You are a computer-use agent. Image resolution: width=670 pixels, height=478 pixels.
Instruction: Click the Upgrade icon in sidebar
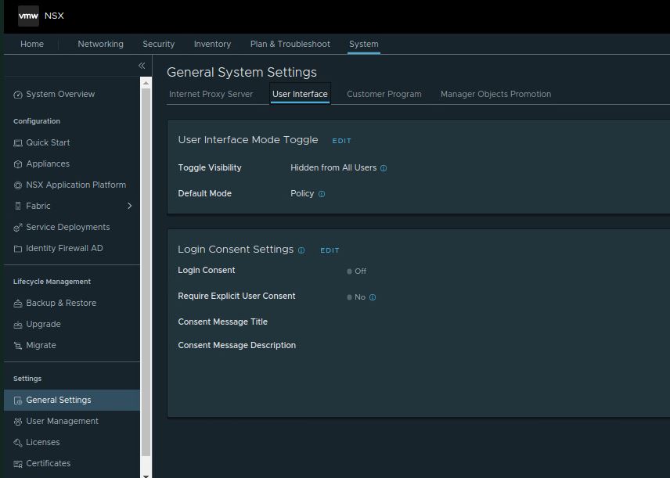[17, 325]
